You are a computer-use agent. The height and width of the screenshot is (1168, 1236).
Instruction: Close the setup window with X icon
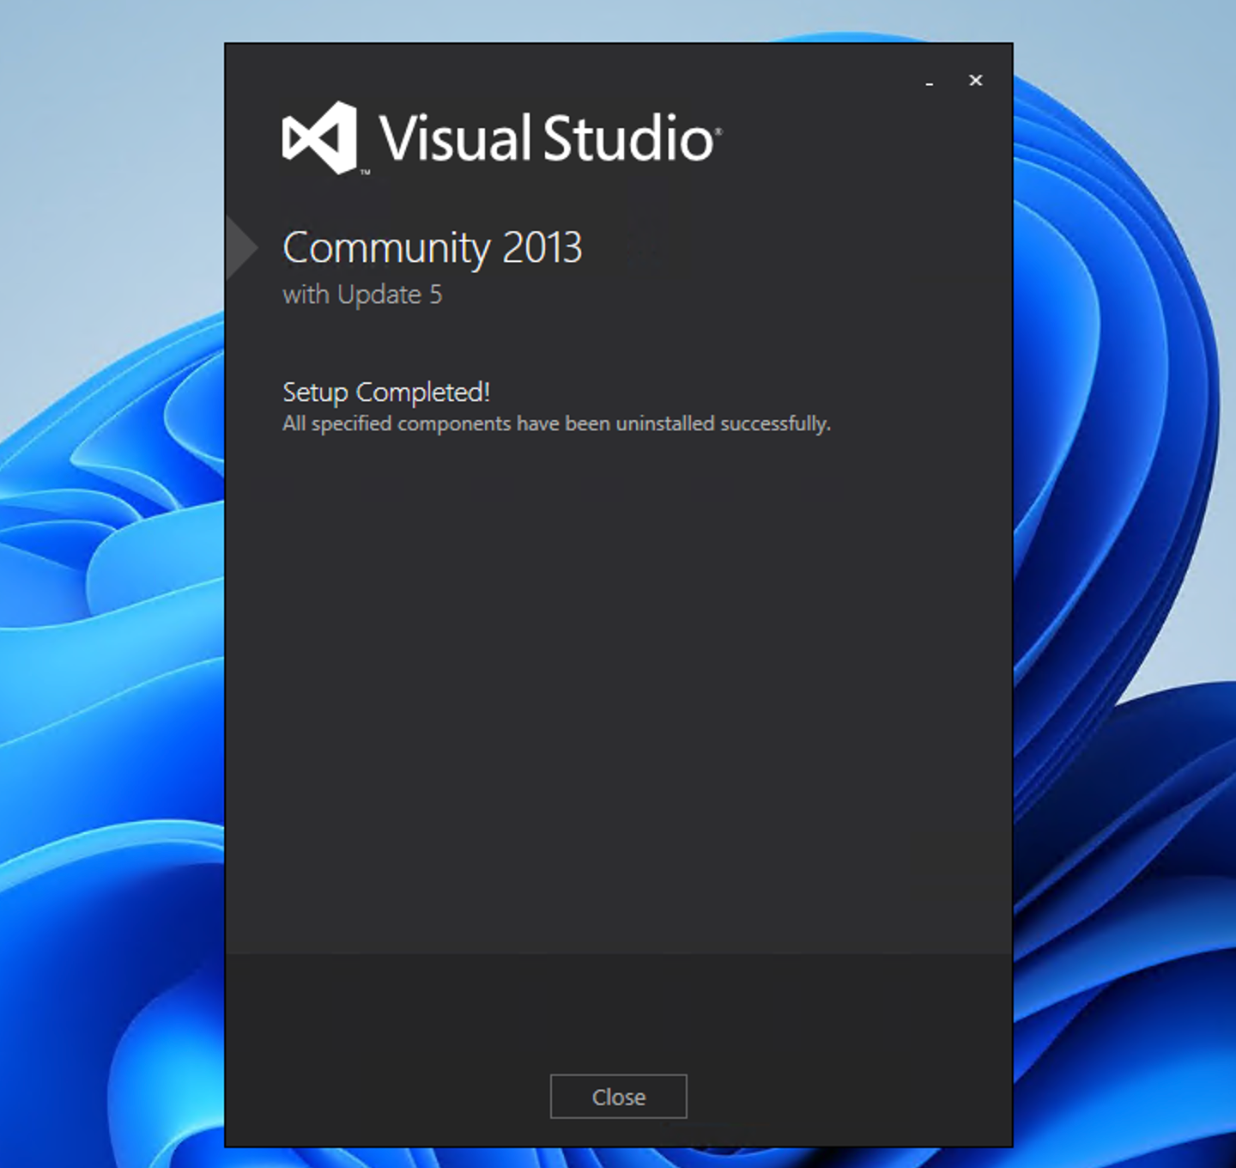[x=975, y=80]
